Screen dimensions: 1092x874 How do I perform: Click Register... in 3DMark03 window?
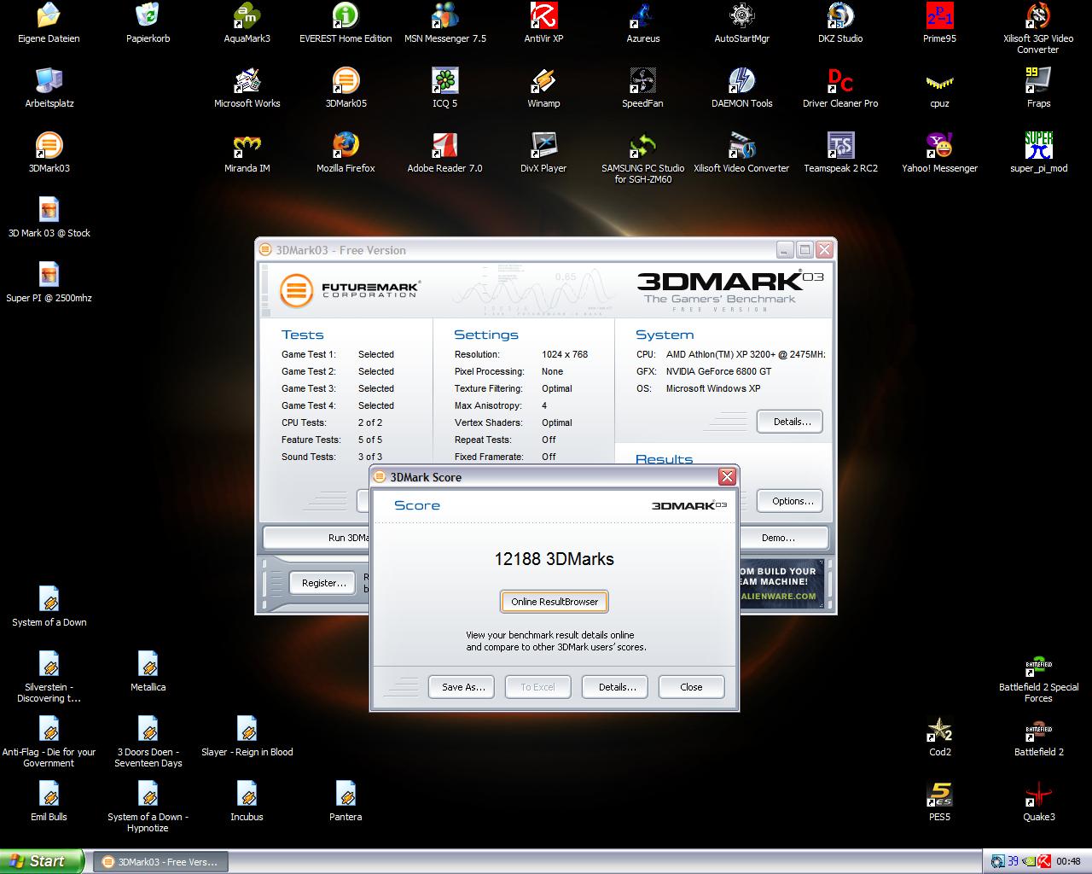tap(323, 583)
